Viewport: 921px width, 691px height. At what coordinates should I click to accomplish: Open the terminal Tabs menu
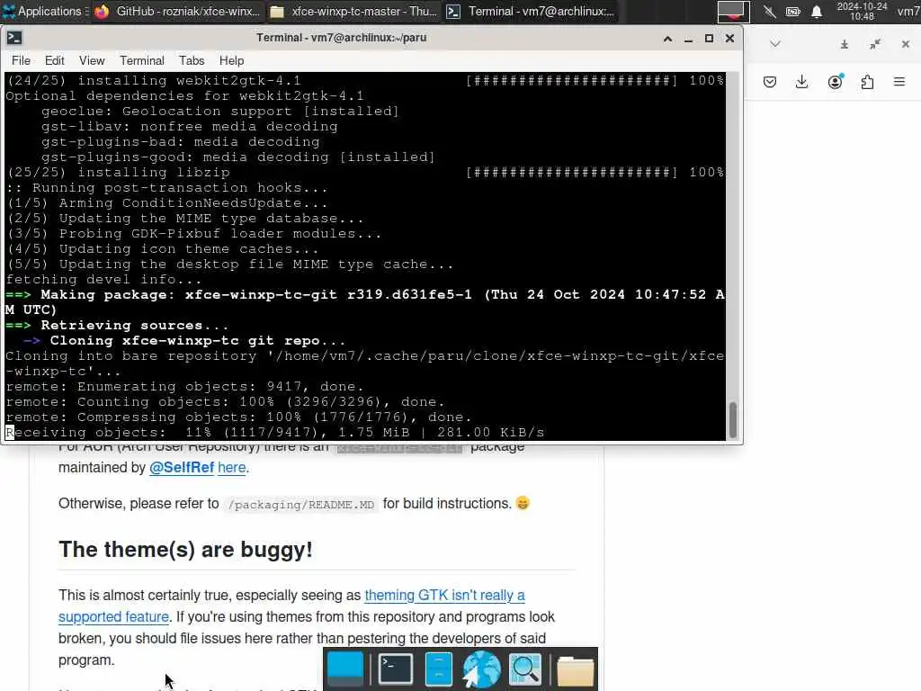click(x=192, y=60)
